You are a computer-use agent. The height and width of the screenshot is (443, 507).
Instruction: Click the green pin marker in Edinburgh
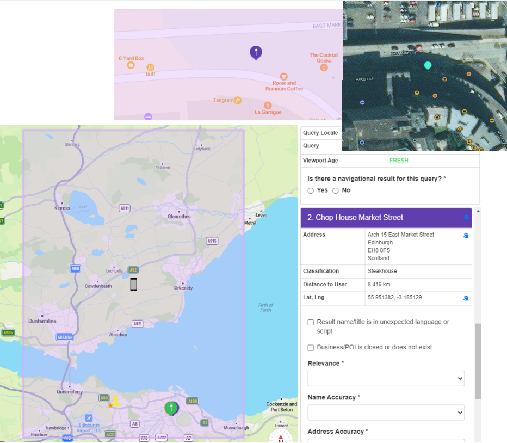click(x=171, y=408)
